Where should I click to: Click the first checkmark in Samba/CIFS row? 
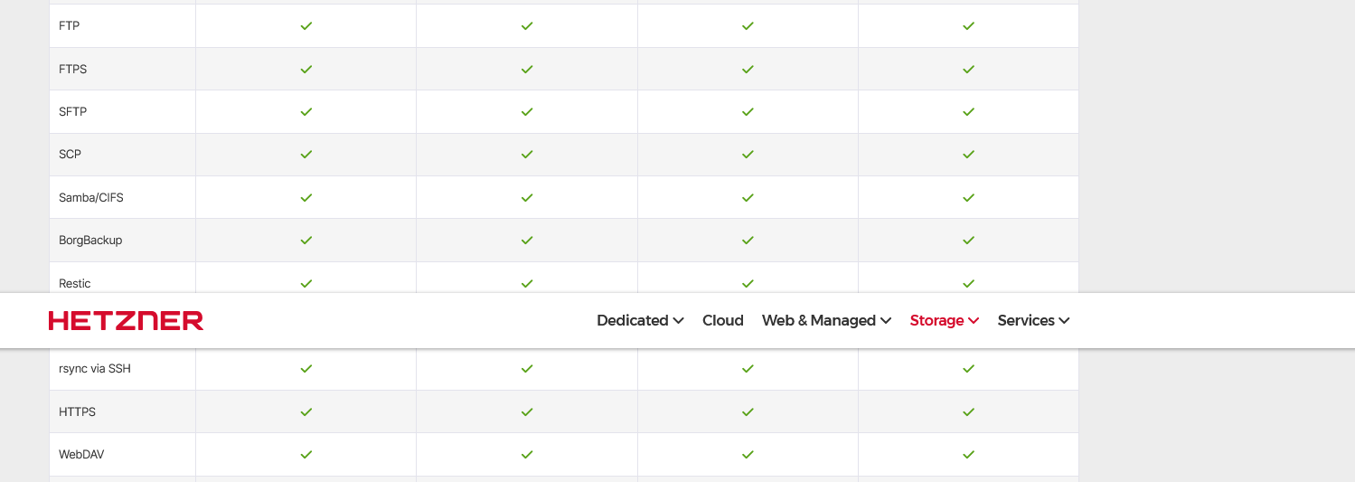[306, 197]
